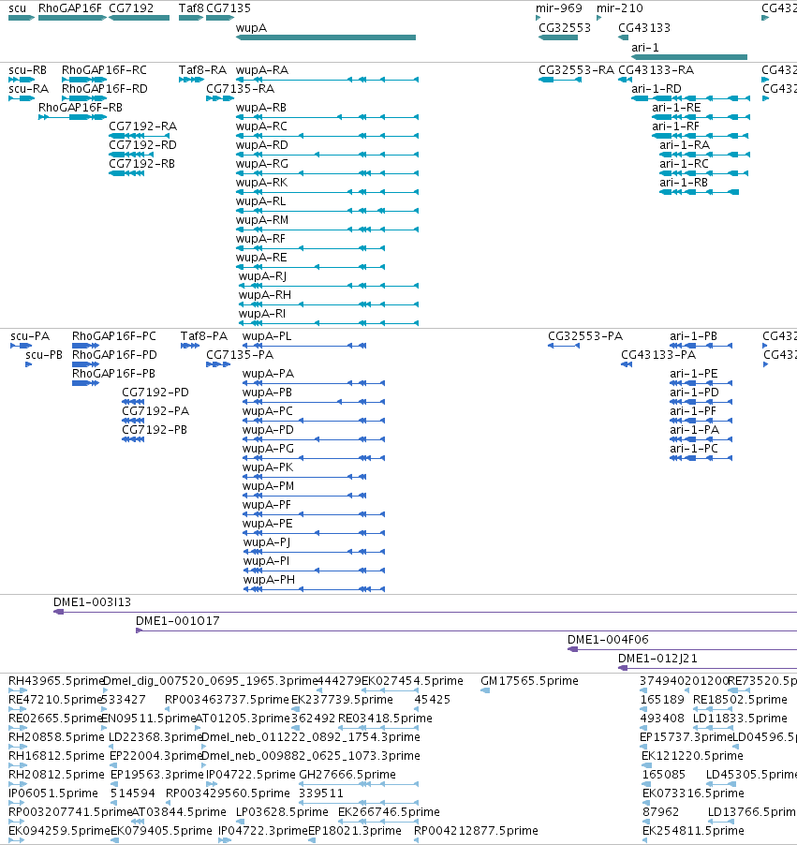Open protein CG43133-PA label
Viewport: 797px width, 845px height.
click(x=658, y=355)
